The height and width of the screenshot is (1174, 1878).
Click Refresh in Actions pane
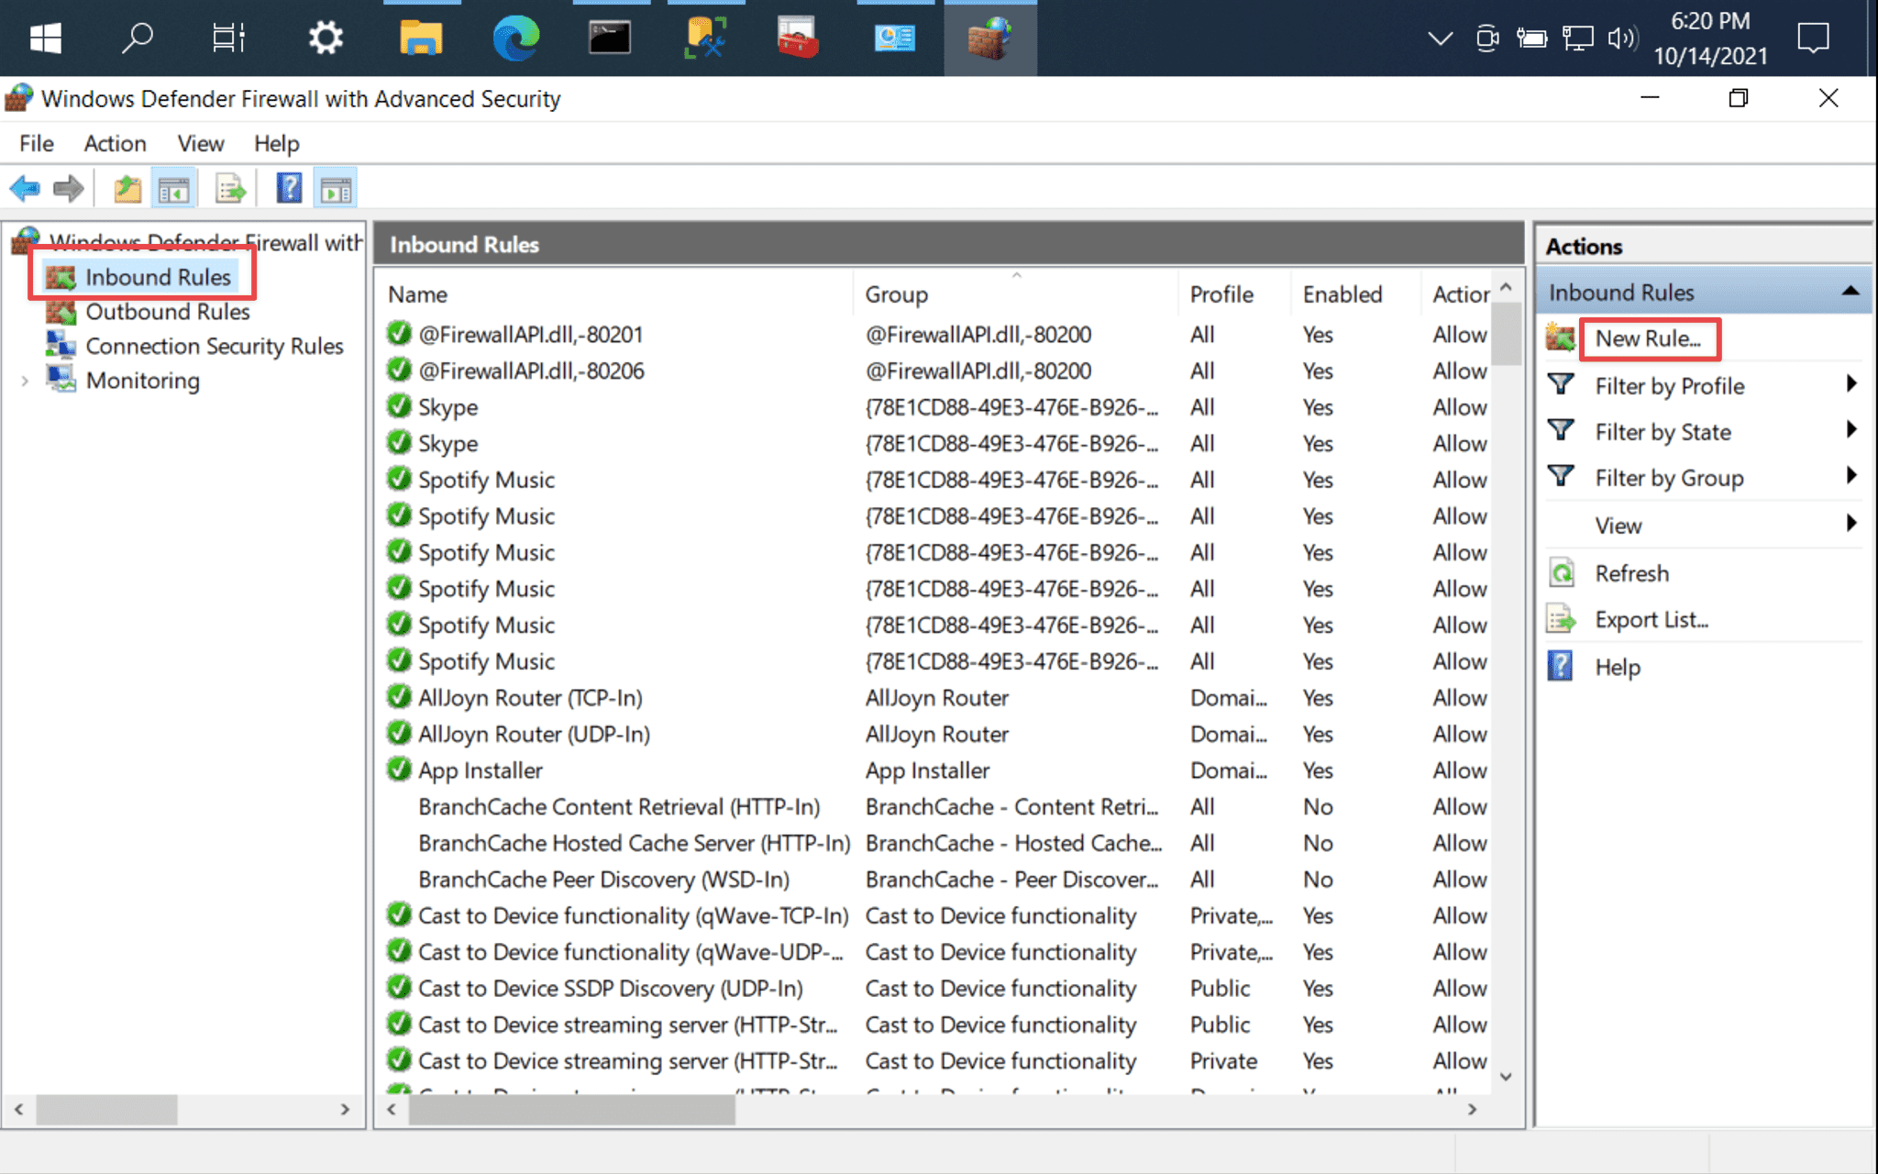point(1632,573)
